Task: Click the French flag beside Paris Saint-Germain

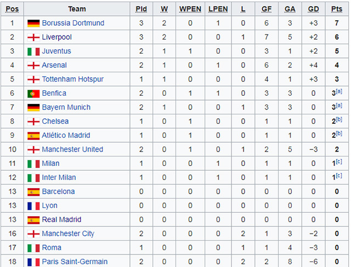Action: coord(33,262)
